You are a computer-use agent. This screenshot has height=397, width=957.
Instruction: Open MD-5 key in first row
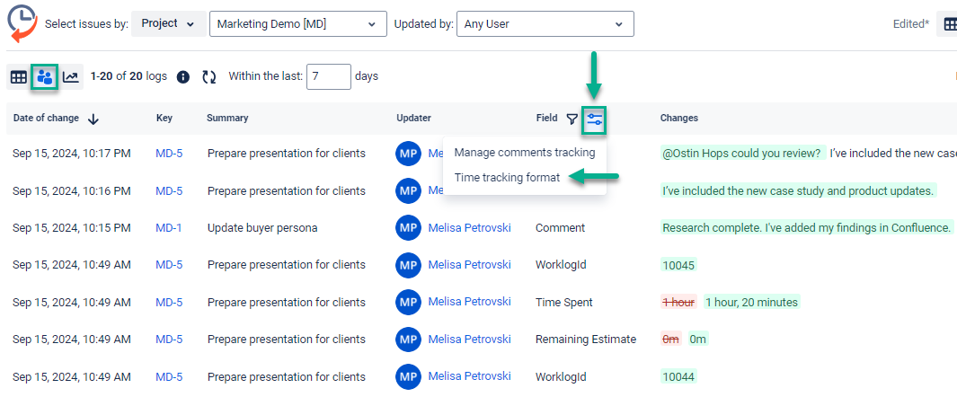coord(169,154)
